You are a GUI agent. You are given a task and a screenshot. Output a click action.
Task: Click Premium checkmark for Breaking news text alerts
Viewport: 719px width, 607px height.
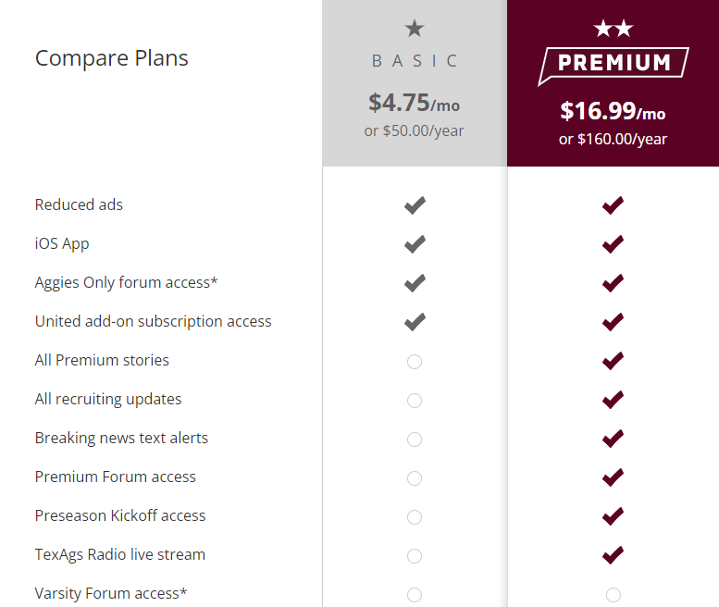(x=614, y=439)
